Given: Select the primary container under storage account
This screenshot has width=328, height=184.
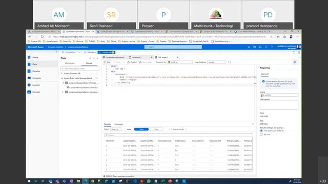Looking at the screenshot, I should (83, 87).
